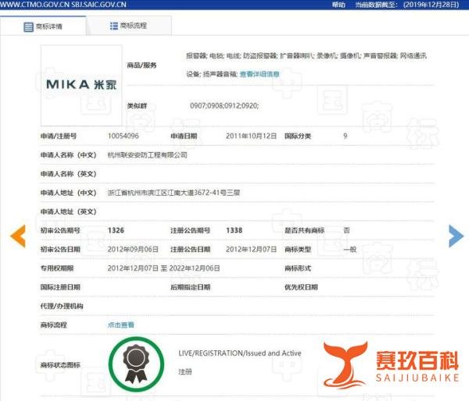Click the WWW.CTMO.GOV.CN header text
This screenshot has width=469, height=401.
coord(34,5)
